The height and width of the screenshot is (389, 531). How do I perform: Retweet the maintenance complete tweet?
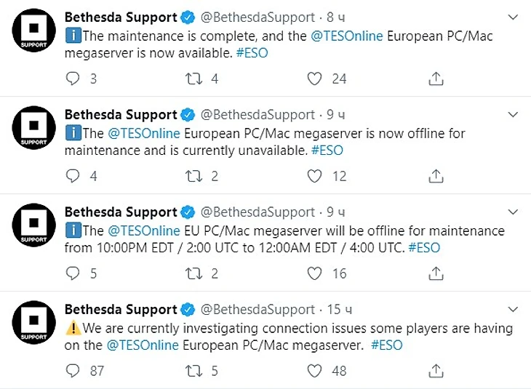coord(194,79)
